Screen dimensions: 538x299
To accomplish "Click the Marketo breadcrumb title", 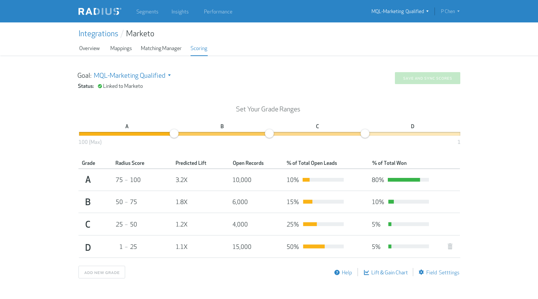I will [x=140, y=34].
